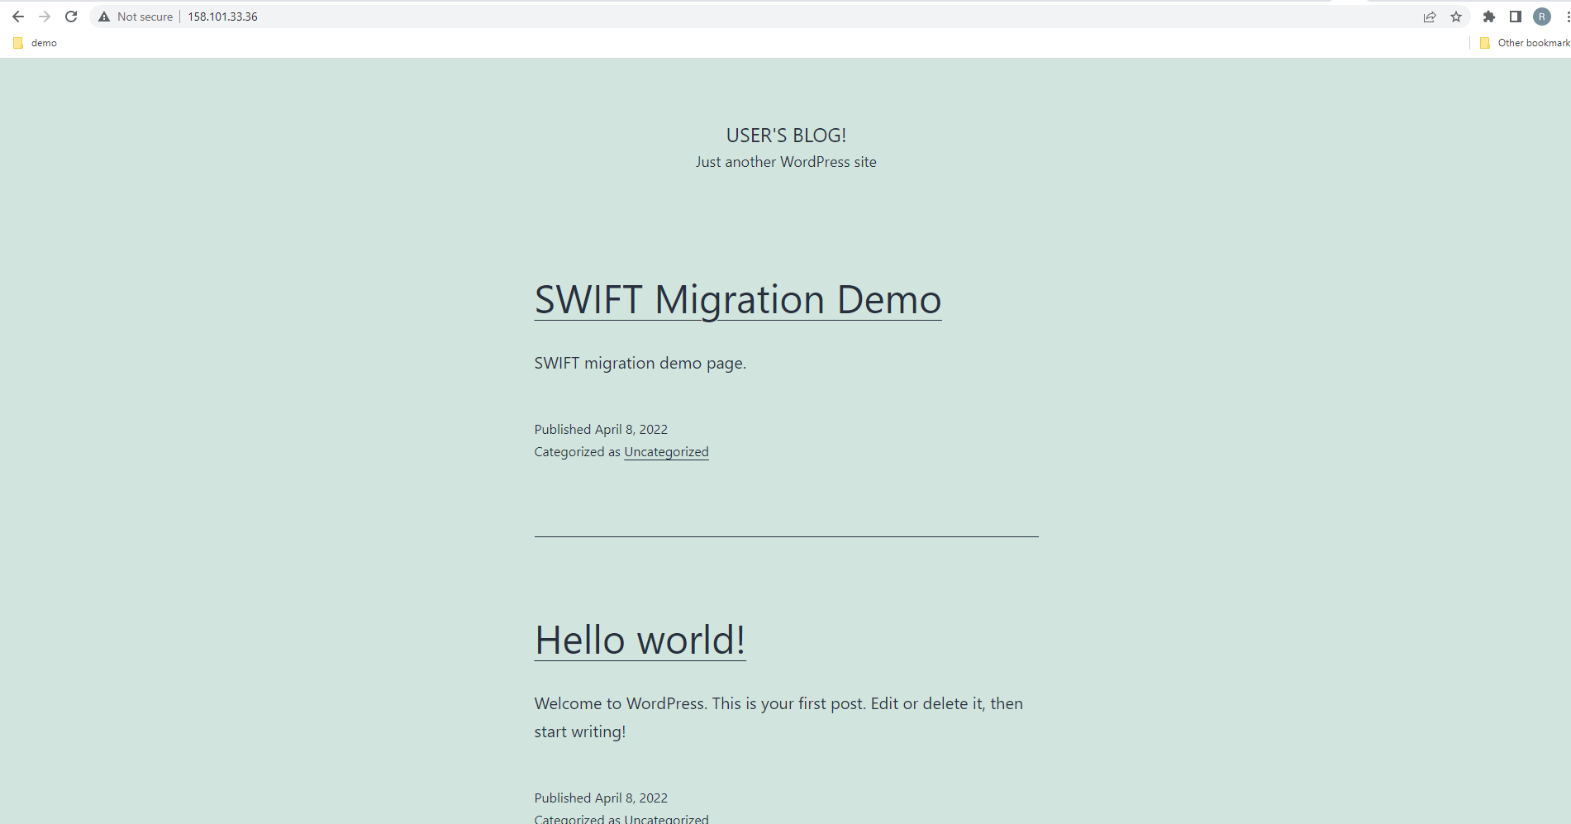The height and width of the screenshot is (824, 1571).
Task: Click Hello world!'s Published April 8, 2022
Action: click(601, 798)
